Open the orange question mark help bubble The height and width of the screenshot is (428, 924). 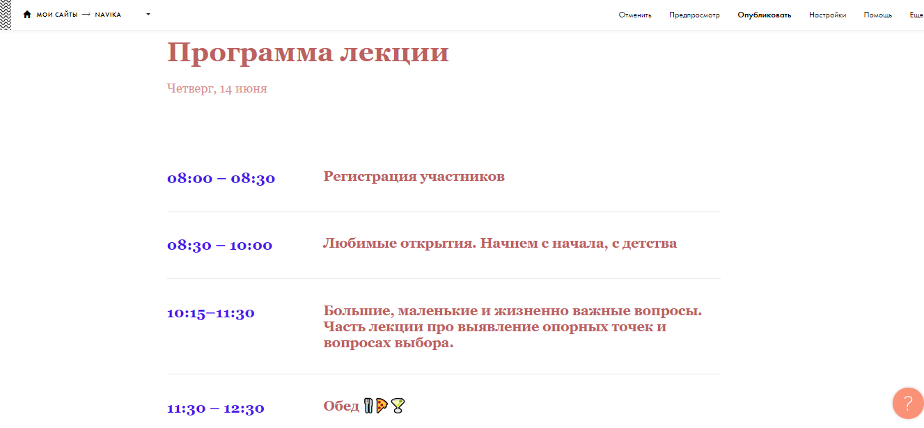907,404
